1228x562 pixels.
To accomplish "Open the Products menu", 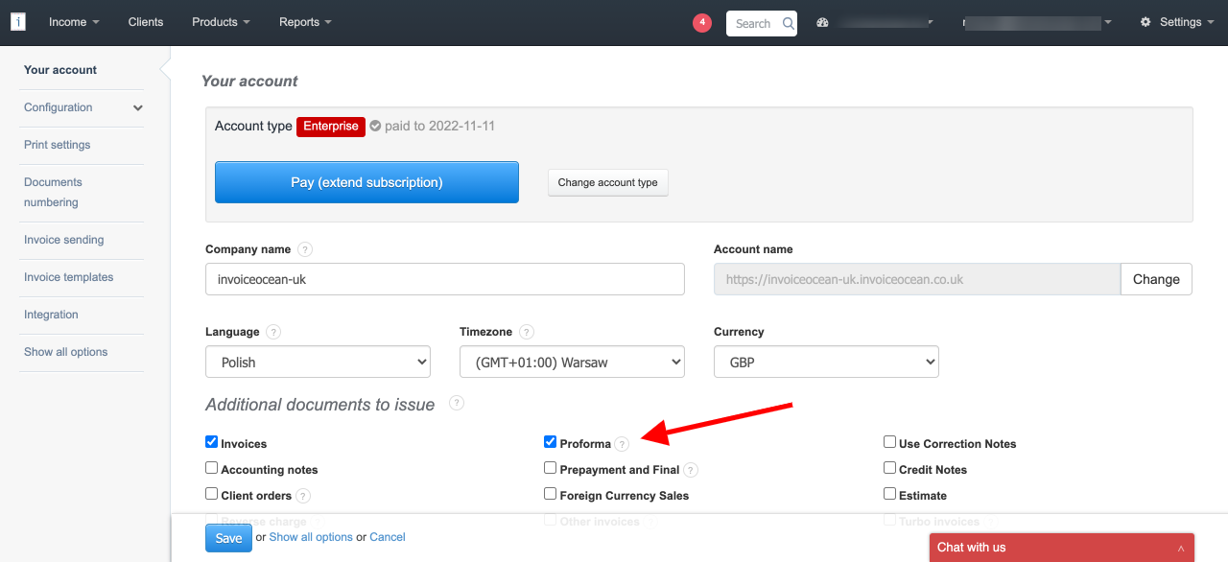I will pos(221,22).
